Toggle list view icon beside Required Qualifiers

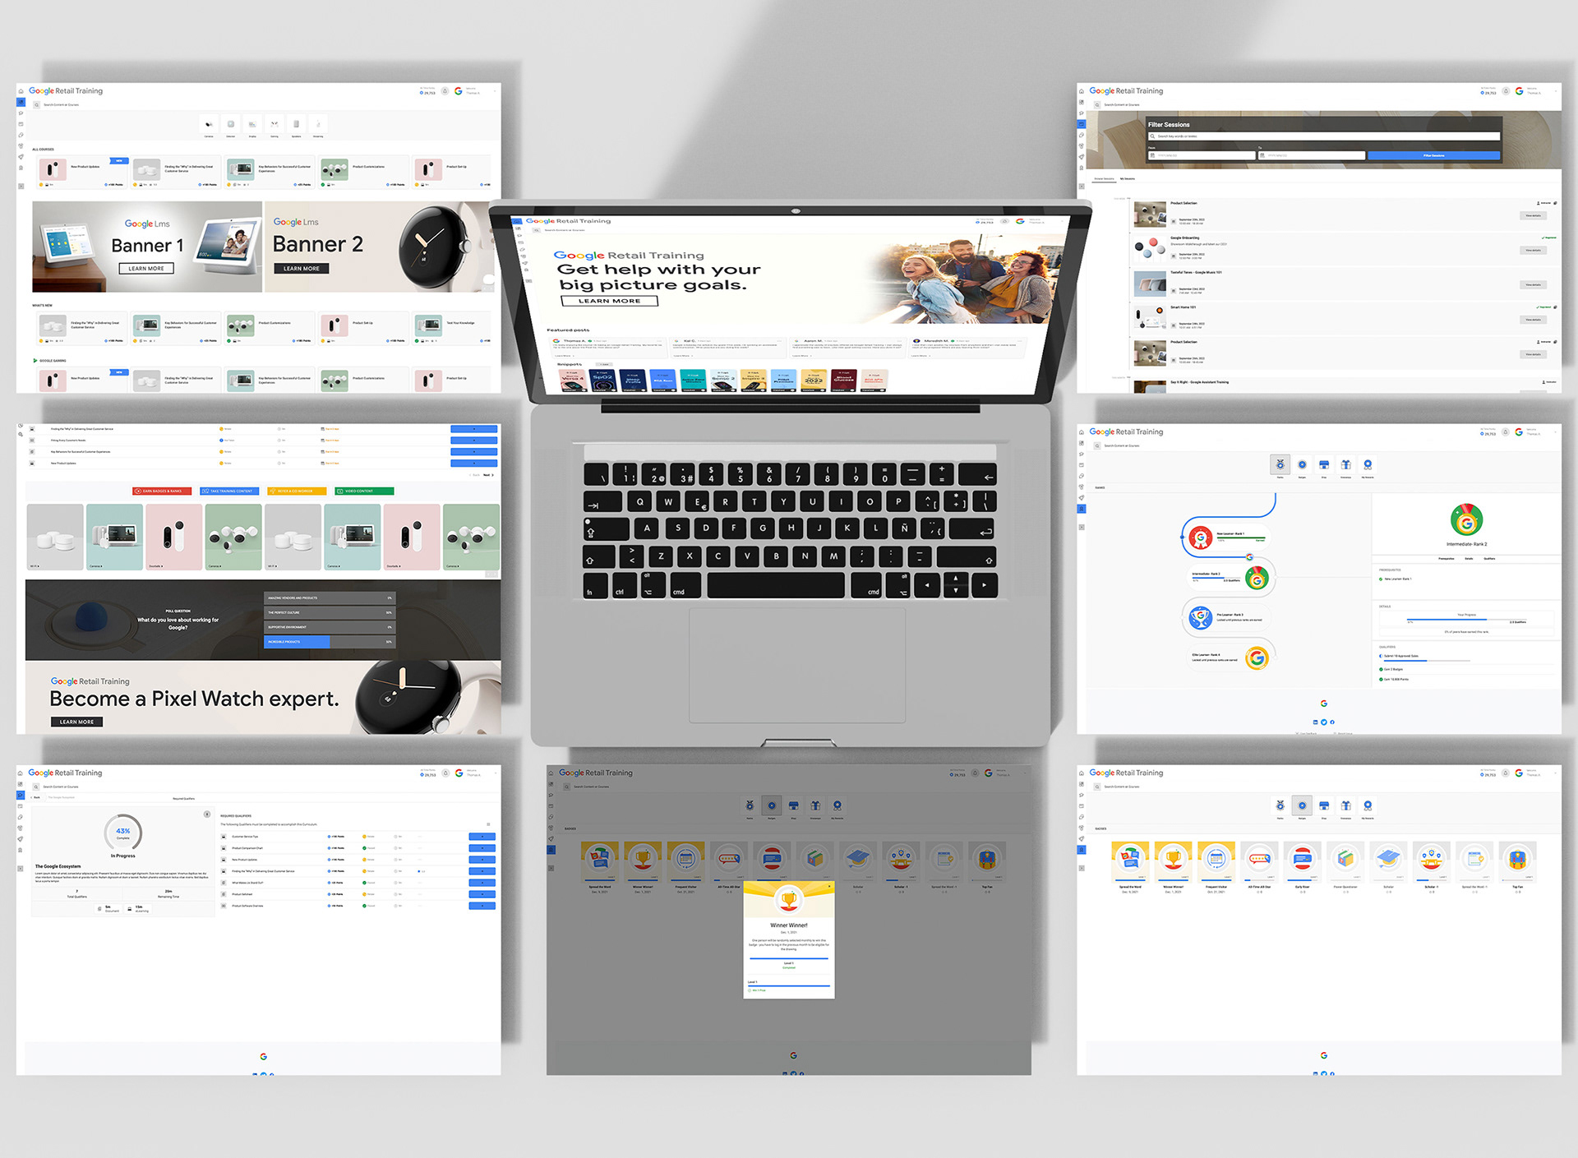pos(488,824)
